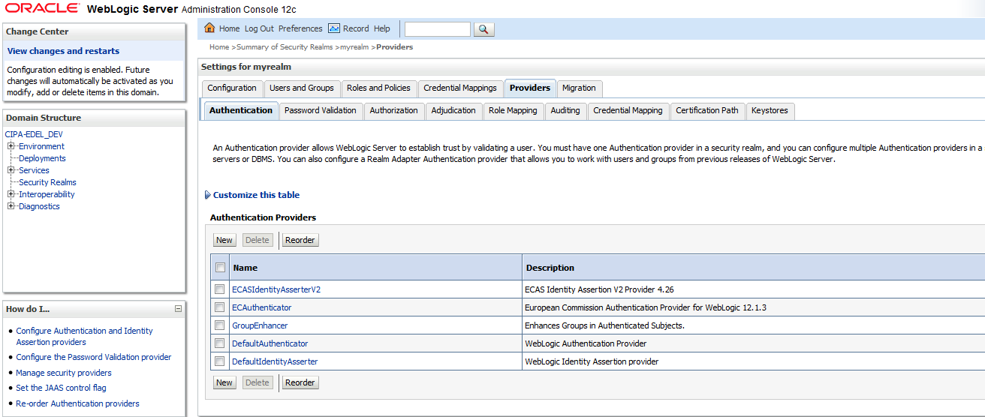Open Configure Authentication and Identity Assertion providers
Viewport: 985px width, 417px height.
point(84,336)
